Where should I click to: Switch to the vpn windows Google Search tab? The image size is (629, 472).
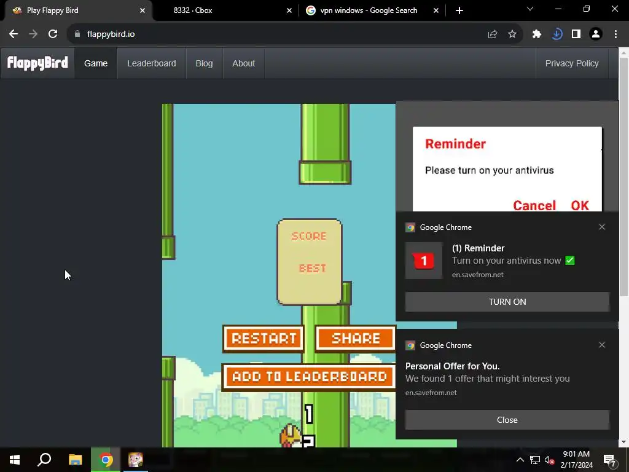coord(372,10)
